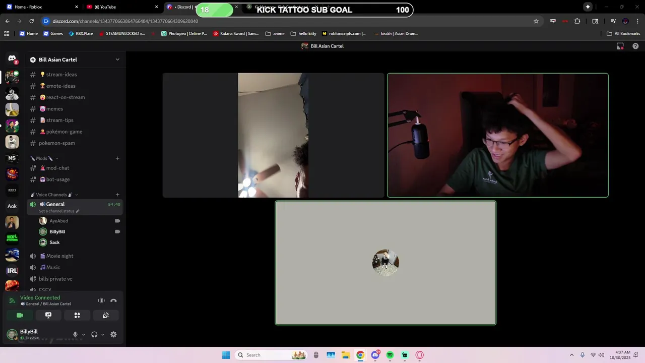Start an activity from voice panel
645x363 pixels.
pyautogui.click(x=77, y=315)
